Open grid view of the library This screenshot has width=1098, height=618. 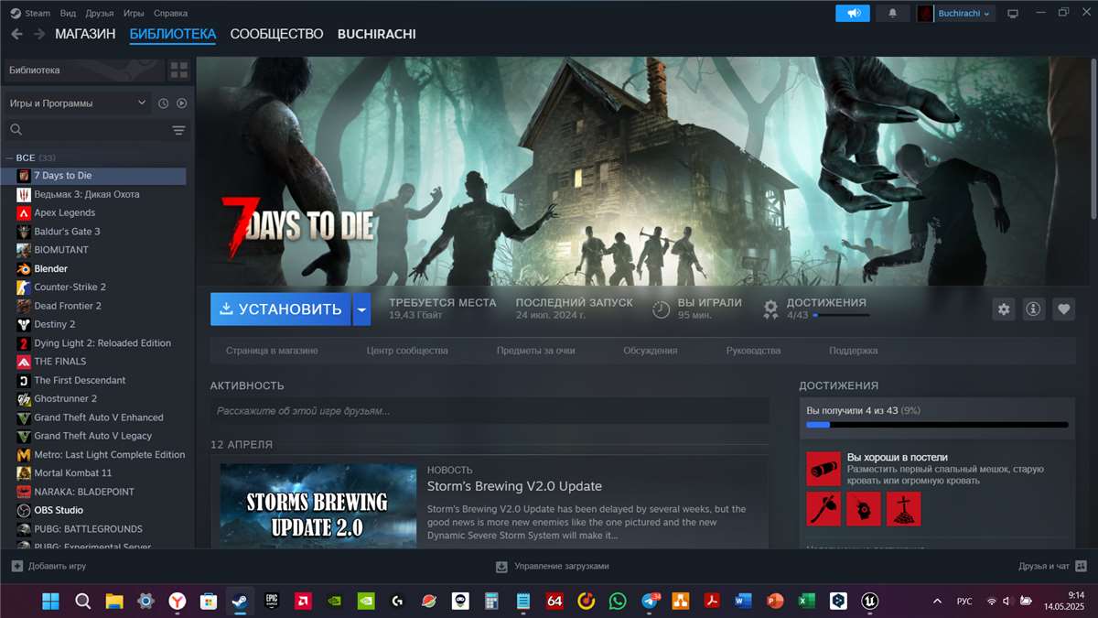click(178, 69)
